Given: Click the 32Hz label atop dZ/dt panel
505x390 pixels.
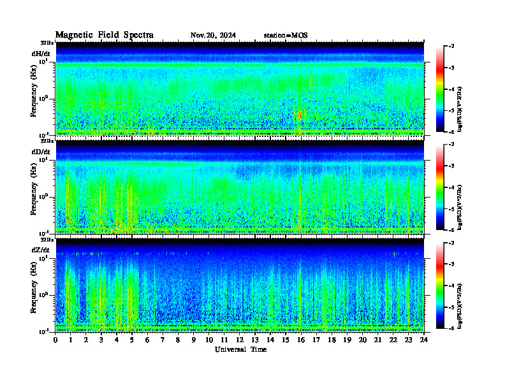Looking at the screenshot, I should [47, 240].
